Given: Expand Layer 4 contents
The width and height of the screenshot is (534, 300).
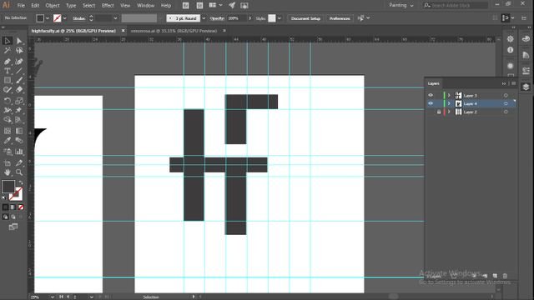Looking at the screenshot, I should tap(449, 103).
